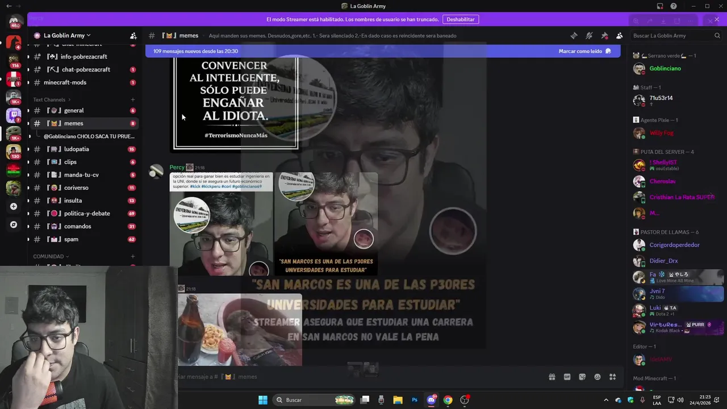Open the insulta channel
This screenshot has width=727, height=409.
(x=84, y=201)
